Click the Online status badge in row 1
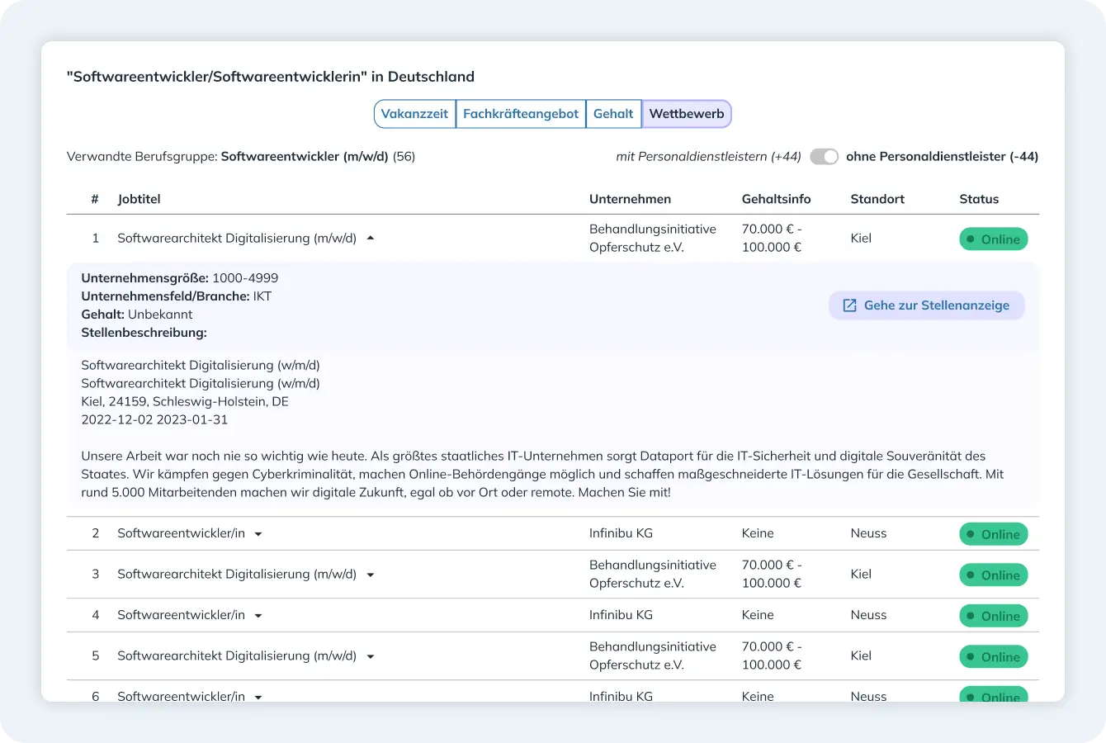Screen dimensions: 1106x743 [x=993, y=239]
